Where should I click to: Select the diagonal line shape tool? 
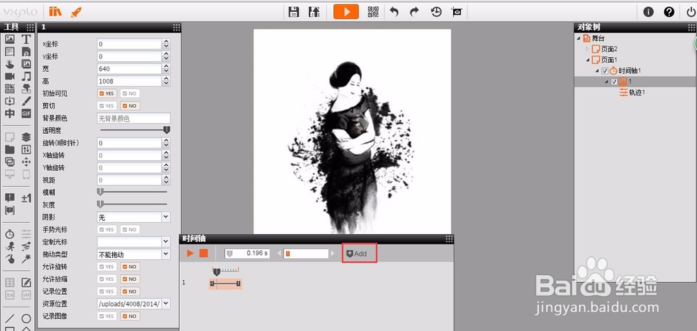pos(10,318)
